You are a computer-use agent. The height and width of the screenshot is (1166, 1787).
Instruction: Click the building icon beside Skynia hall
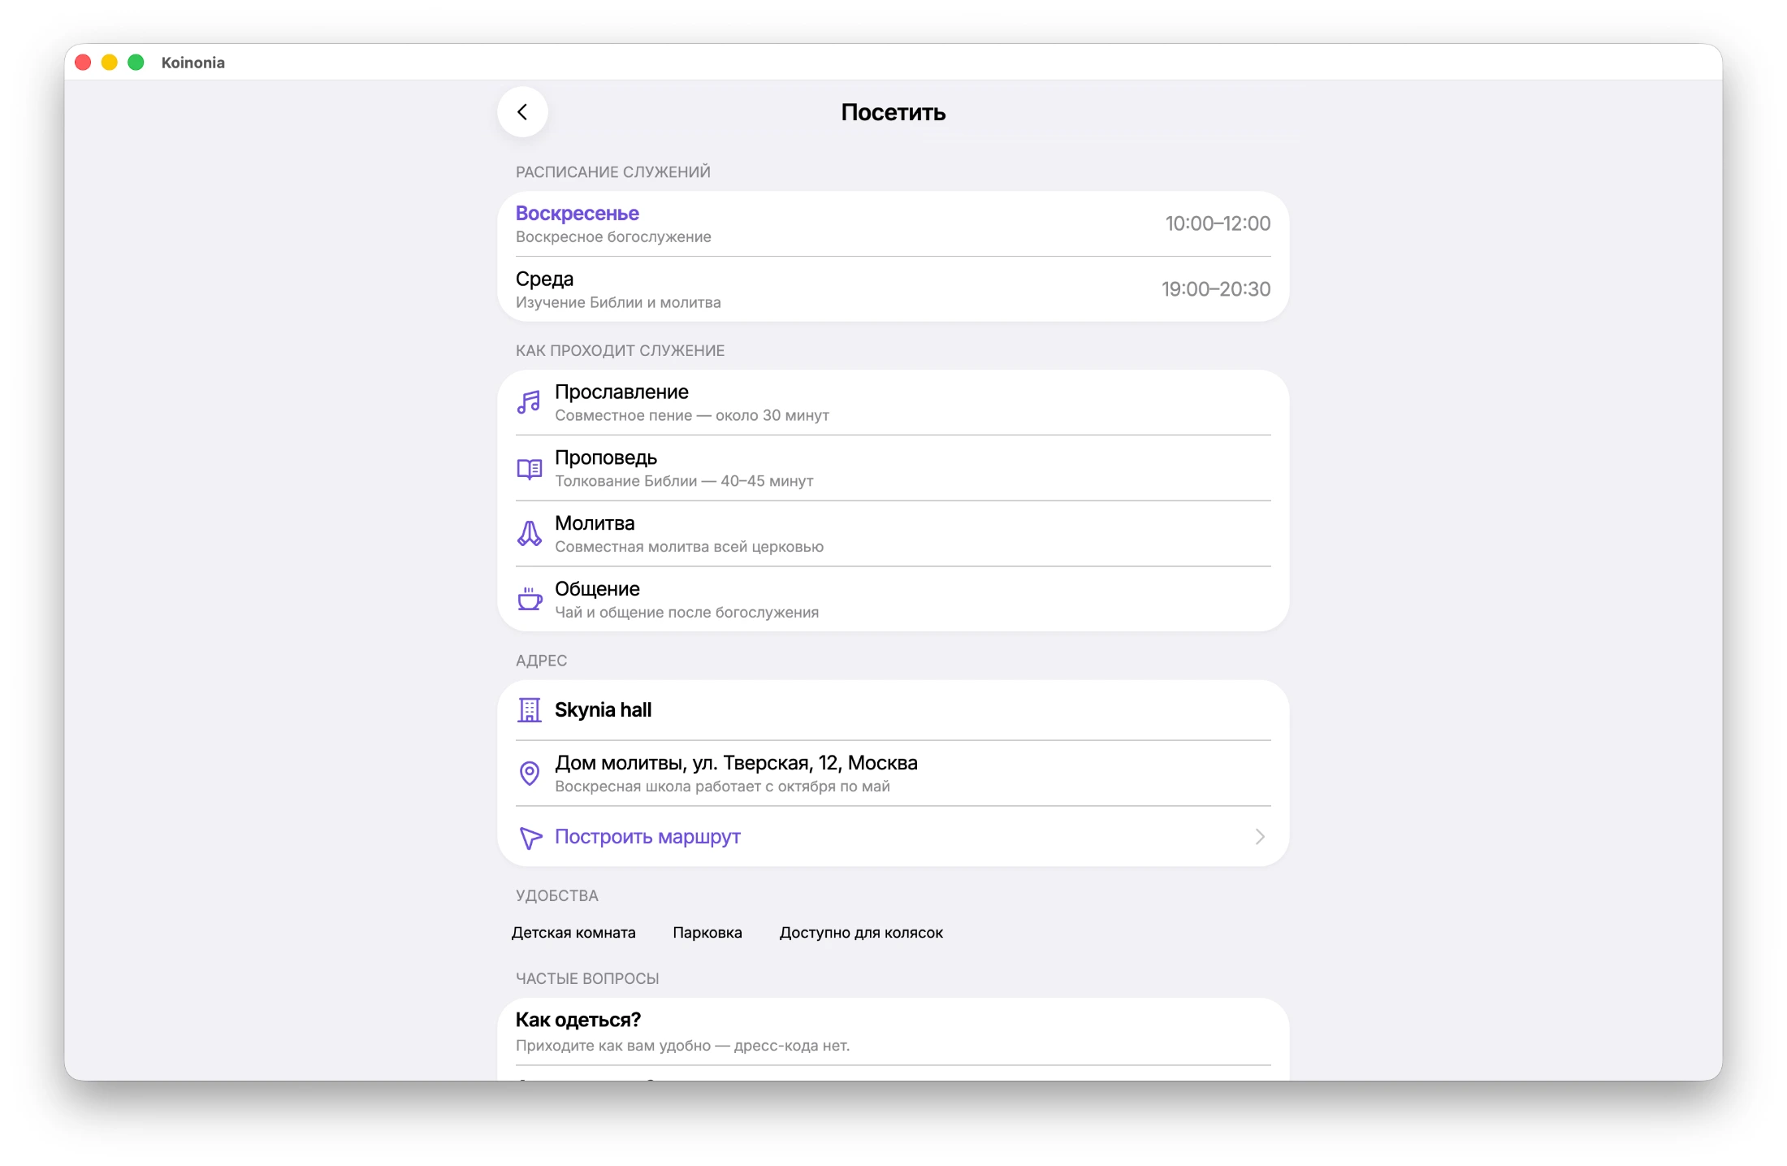[530, 710]
